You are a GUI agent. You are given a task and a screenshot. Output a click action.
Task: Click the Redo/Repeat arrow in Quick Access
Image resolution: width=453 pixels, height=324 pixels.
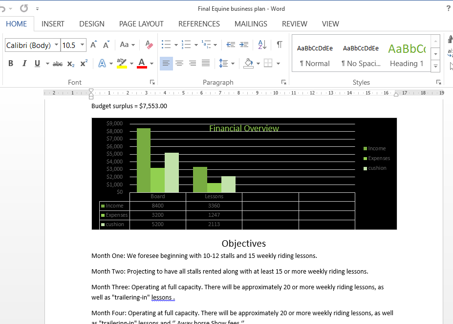click(x=24, y=8)
